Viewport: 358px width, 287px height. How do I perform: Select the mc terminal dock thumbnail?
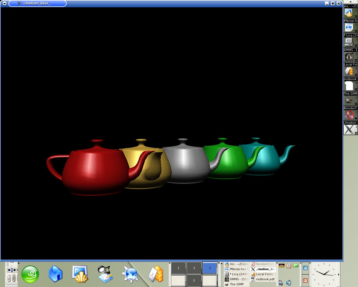pos(350,11)
